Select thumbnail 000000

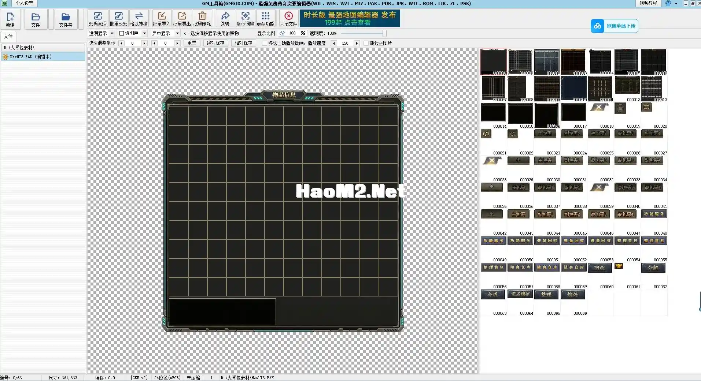click(x=494, y=62)
